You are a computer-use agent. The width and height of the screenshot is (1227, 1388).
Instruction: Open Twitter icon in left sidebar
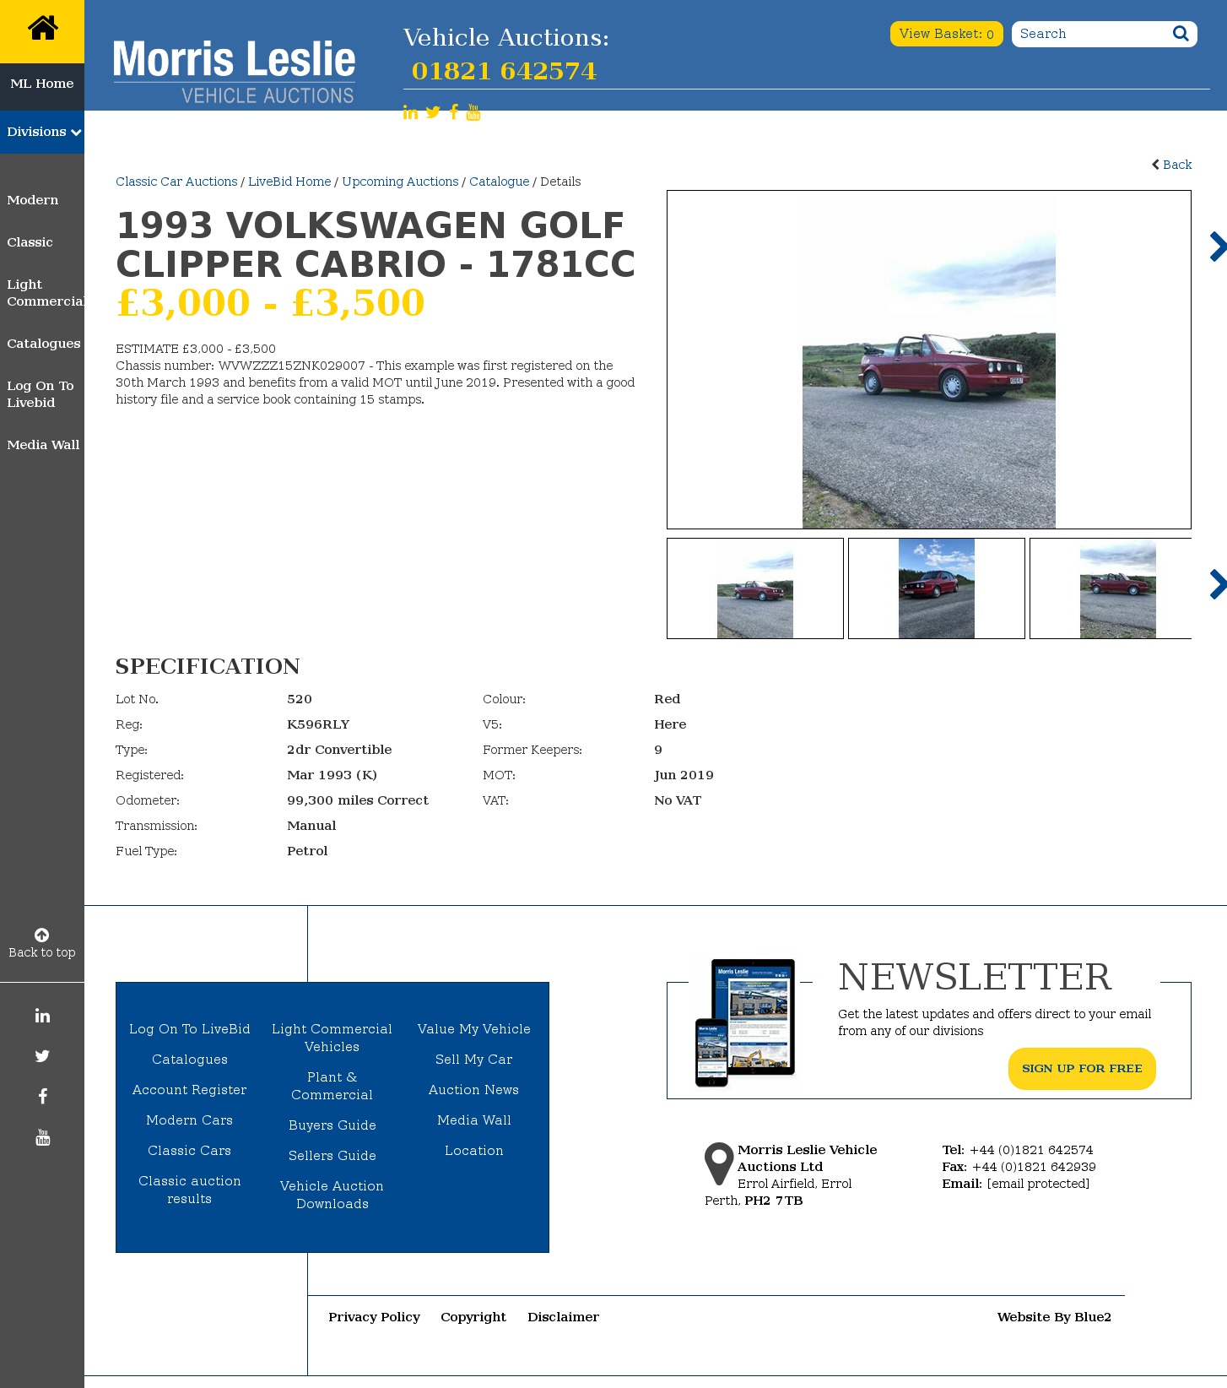click(42, 1056)
